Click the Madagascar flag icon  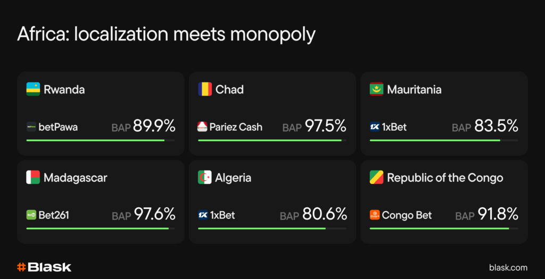coord(33,177)
